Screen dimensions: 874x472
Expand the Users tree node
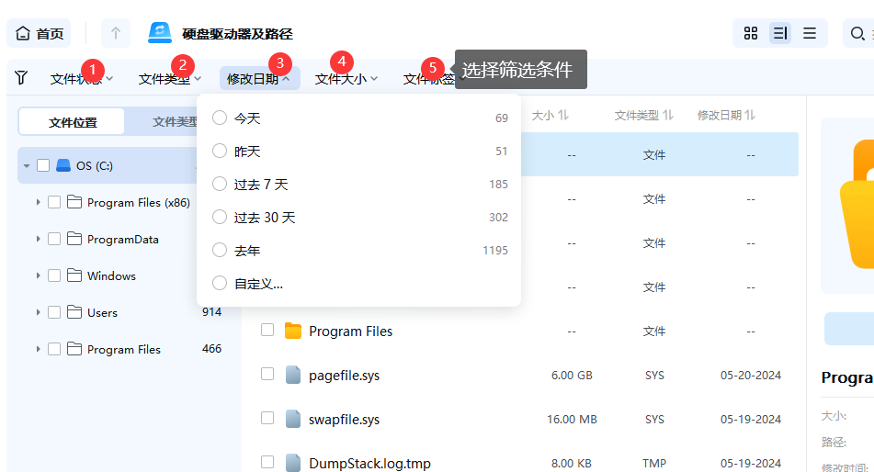38,312
